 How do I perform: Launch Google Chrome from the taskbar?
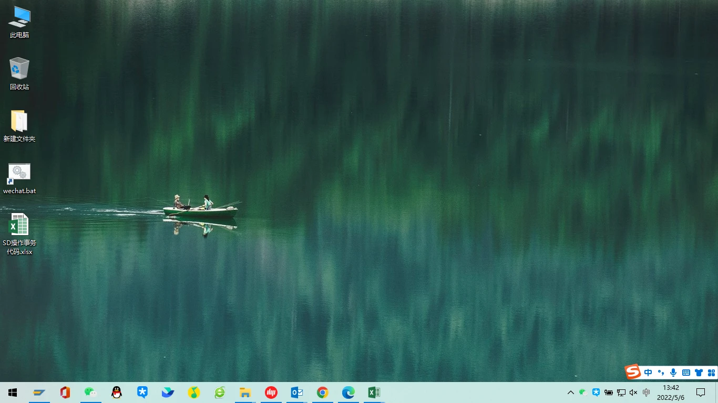[x=323, y=393]
